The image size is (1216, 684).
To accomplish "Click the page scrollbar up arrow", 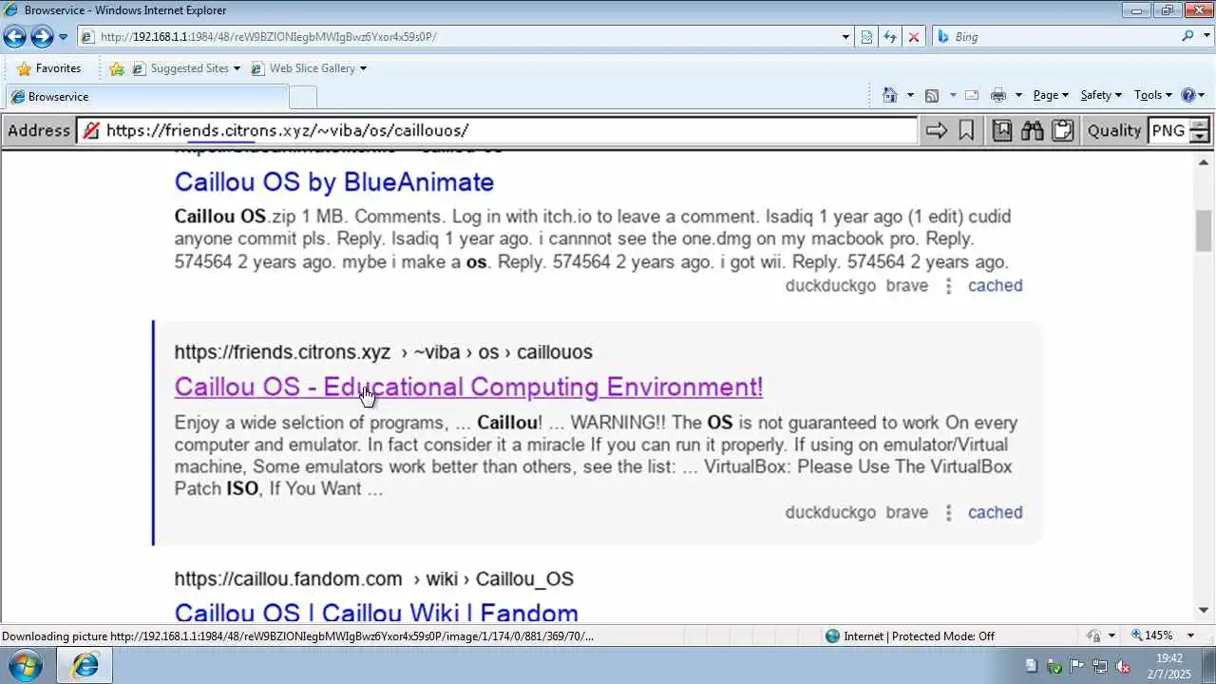I will click(x=1204, y=161).
